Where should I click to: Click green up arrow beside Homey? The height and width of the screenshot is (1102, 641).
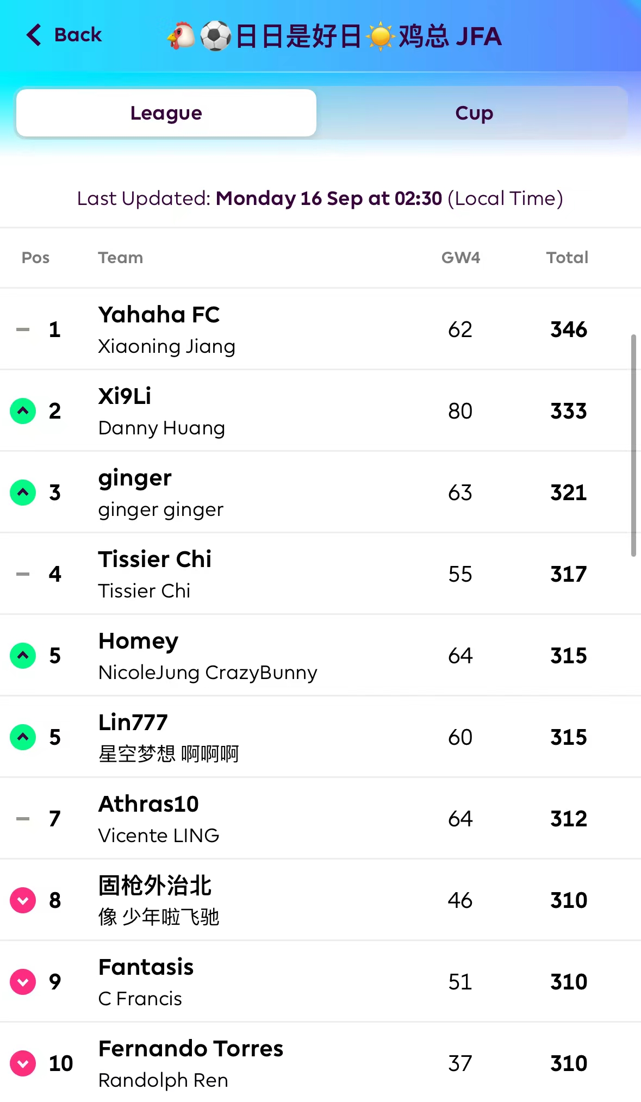23,656
